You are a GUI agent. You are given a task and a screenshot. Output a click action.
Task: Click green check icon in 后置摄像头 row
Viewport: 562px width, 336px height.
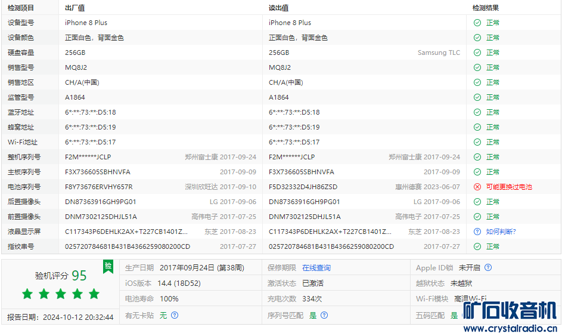[x=477, y=202]
